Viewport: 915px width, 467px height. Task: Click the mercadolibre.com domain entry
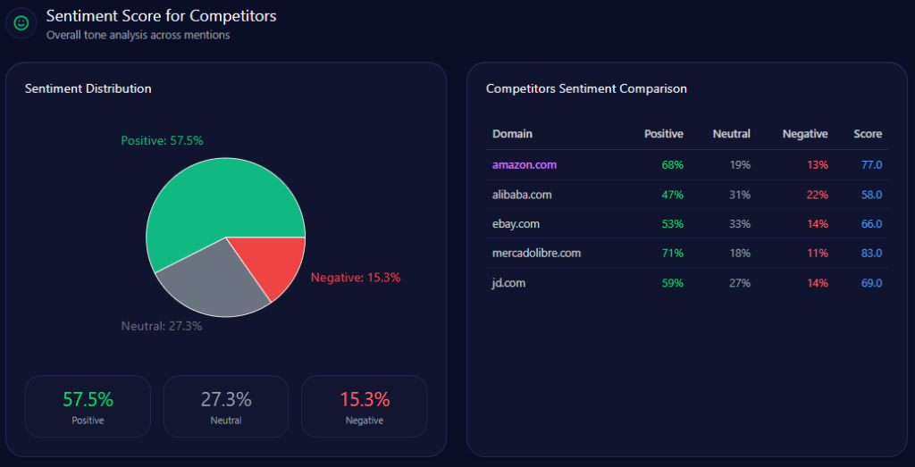(536, 253)
